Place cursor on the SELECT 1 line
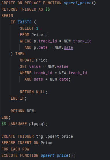Image resolution: width=110 pixels, height=160 pixels. click(29, 29)
